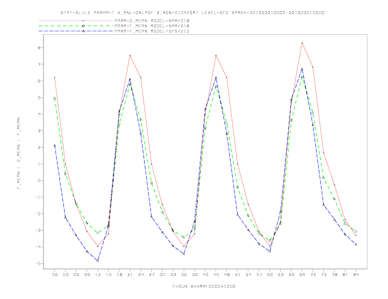Click x-axis tick label 45

pos(216,275)
